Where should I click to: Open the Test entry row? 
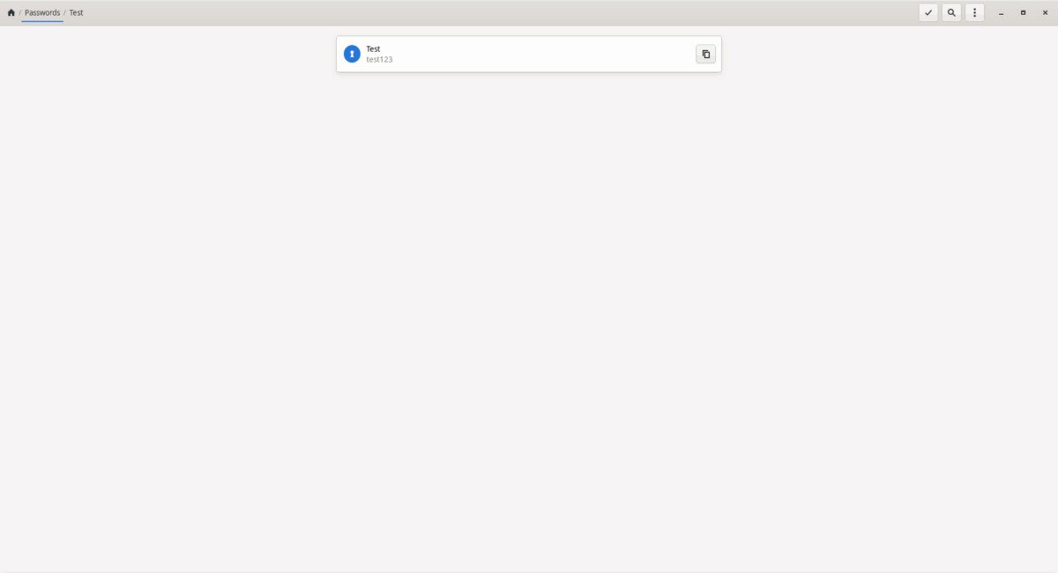(529, 54)
